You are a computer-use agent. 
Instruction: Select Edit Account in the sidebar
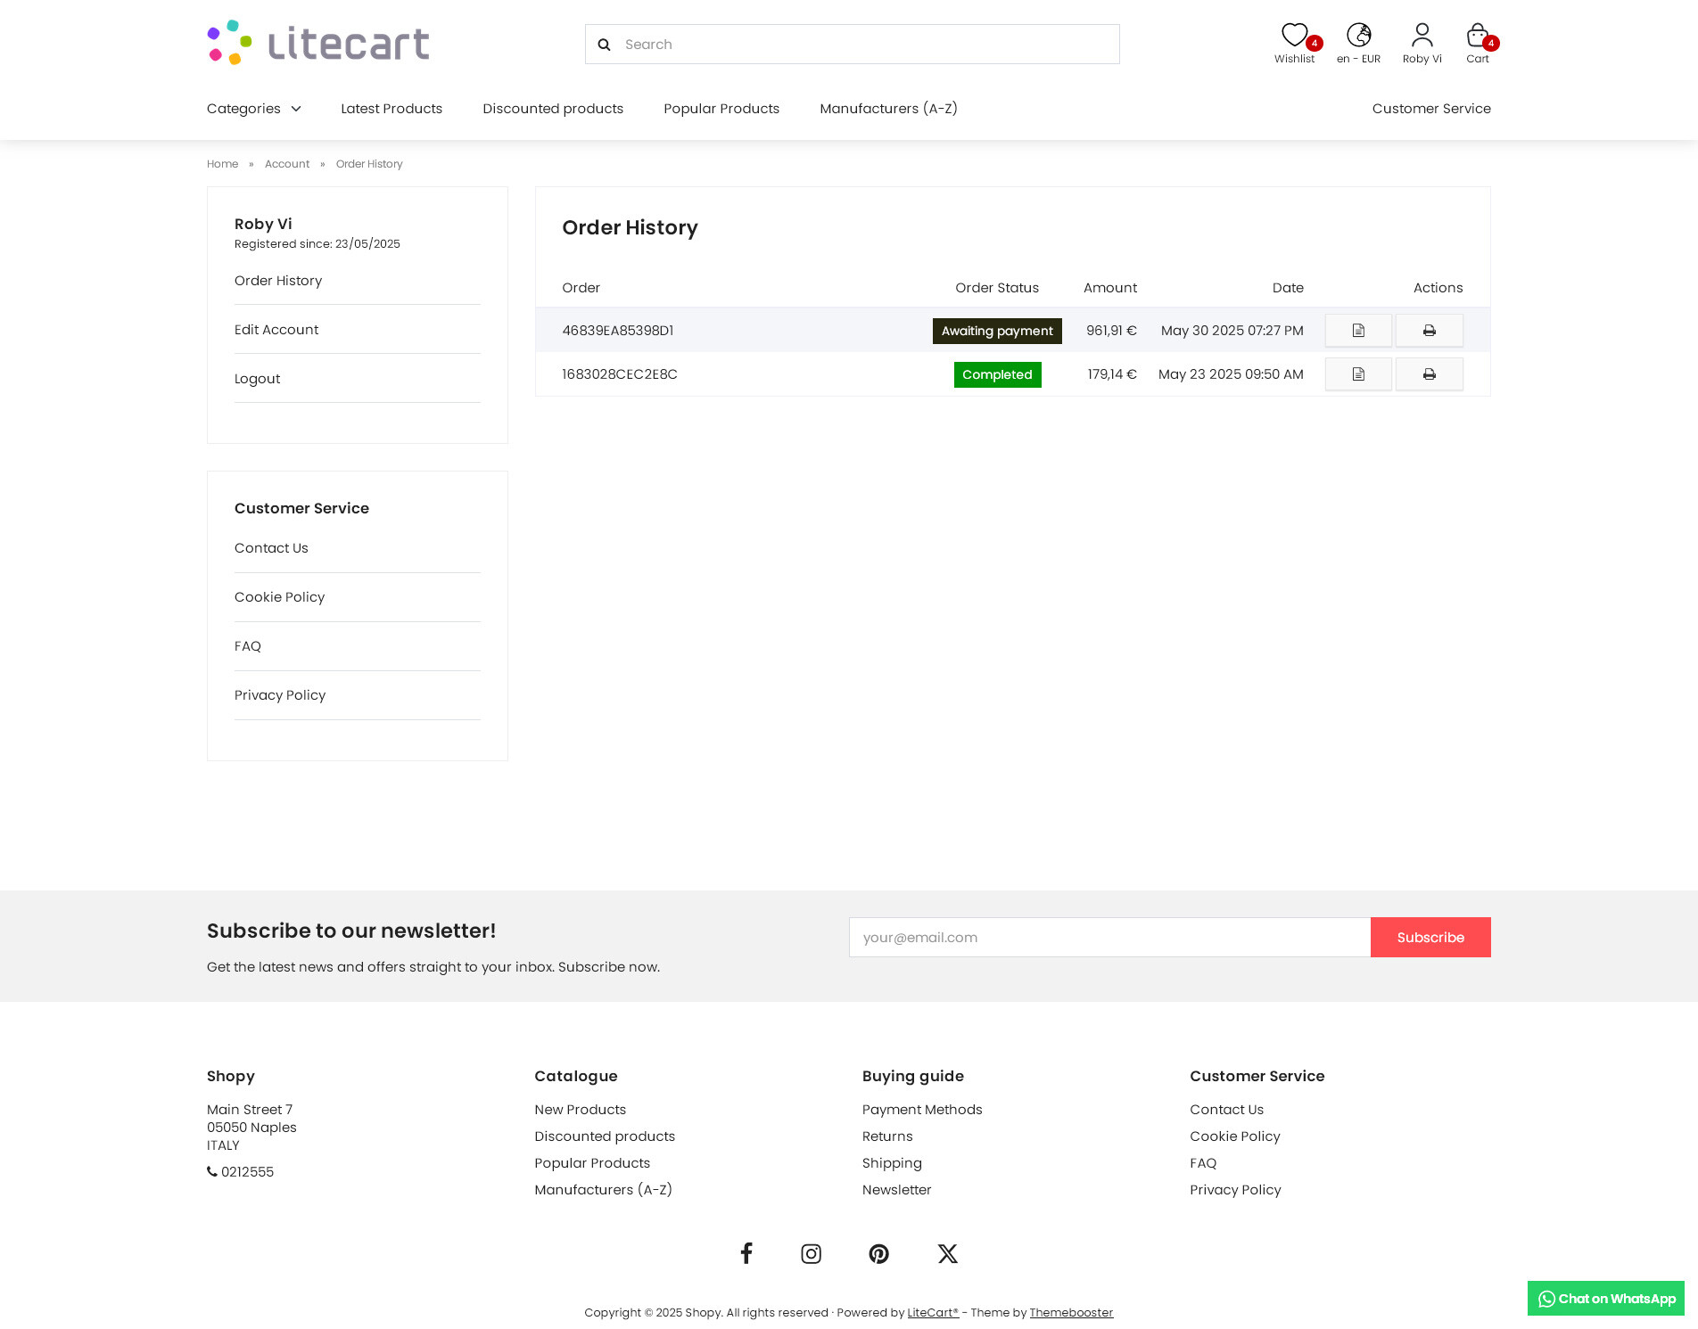(x=276, y=330)
